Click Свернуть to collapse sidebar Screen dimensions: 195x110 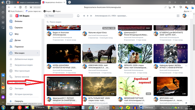(19, 101)
